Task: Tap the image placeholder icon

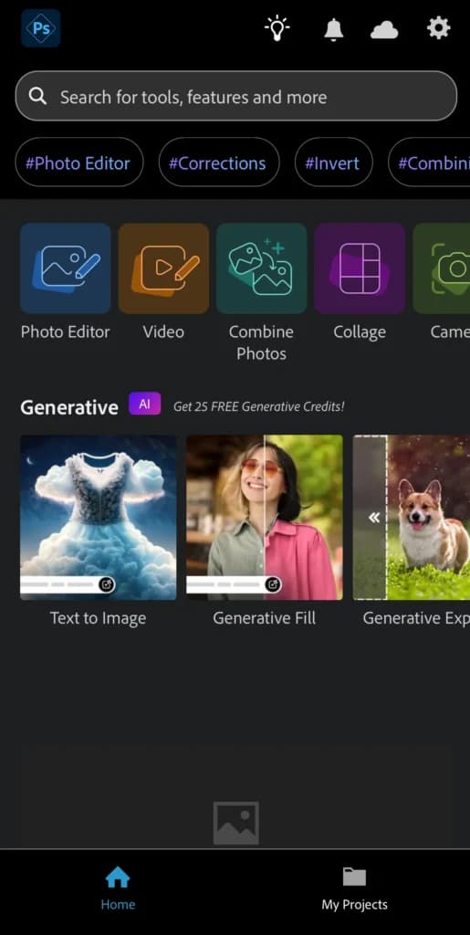Action: [x=235, y=823]
